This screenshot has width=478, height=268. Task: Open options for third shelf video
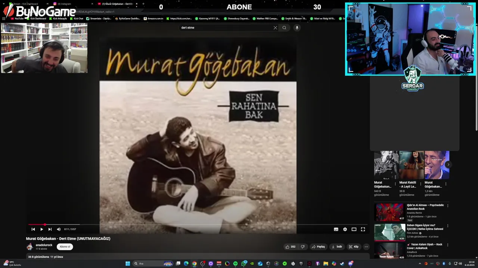446,184
